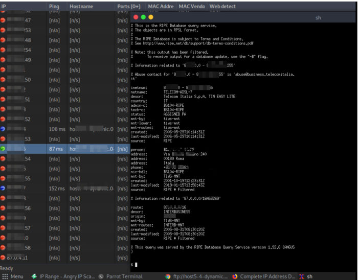The height and width of the screenshot is (280, 358).
Task: Click the yellow button in the terminal title bar
Action: pyautogui.click(x=151, y=17)
